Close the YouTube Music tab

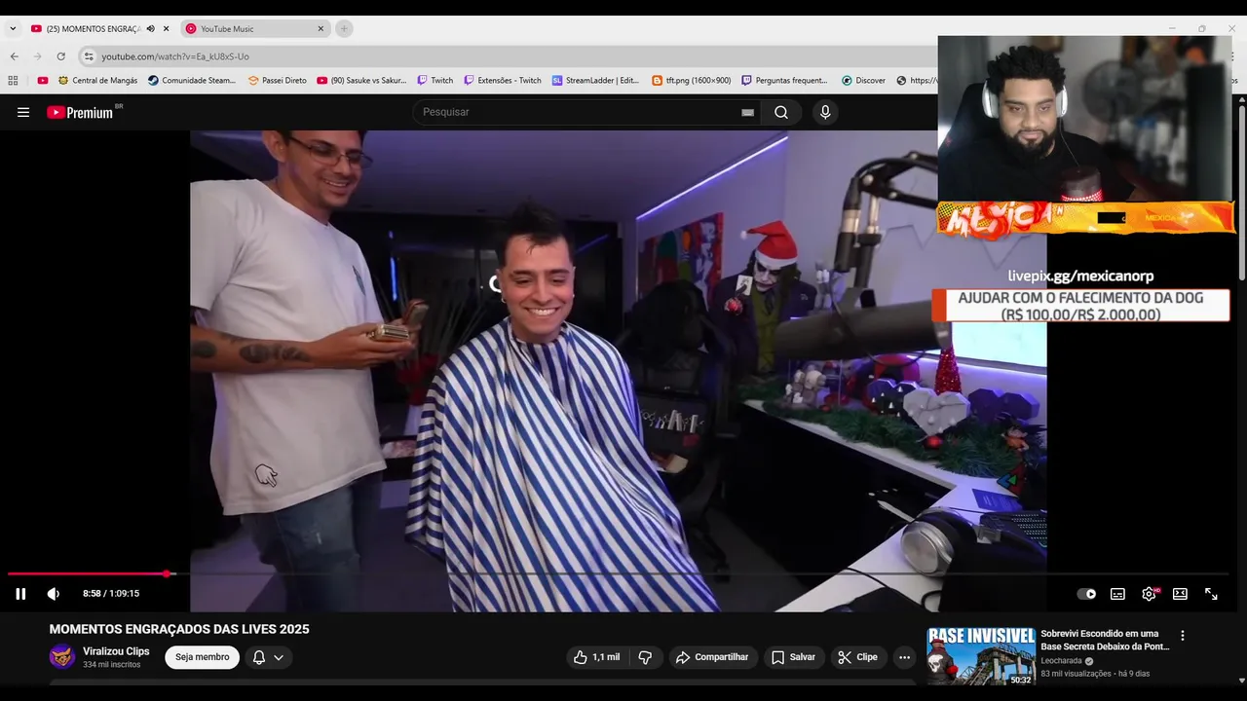tap(321, 29)
